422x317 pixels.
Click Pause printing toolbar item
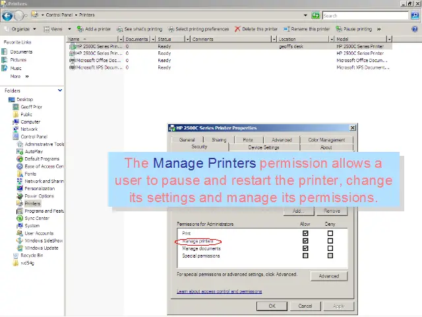click(354, 29)
